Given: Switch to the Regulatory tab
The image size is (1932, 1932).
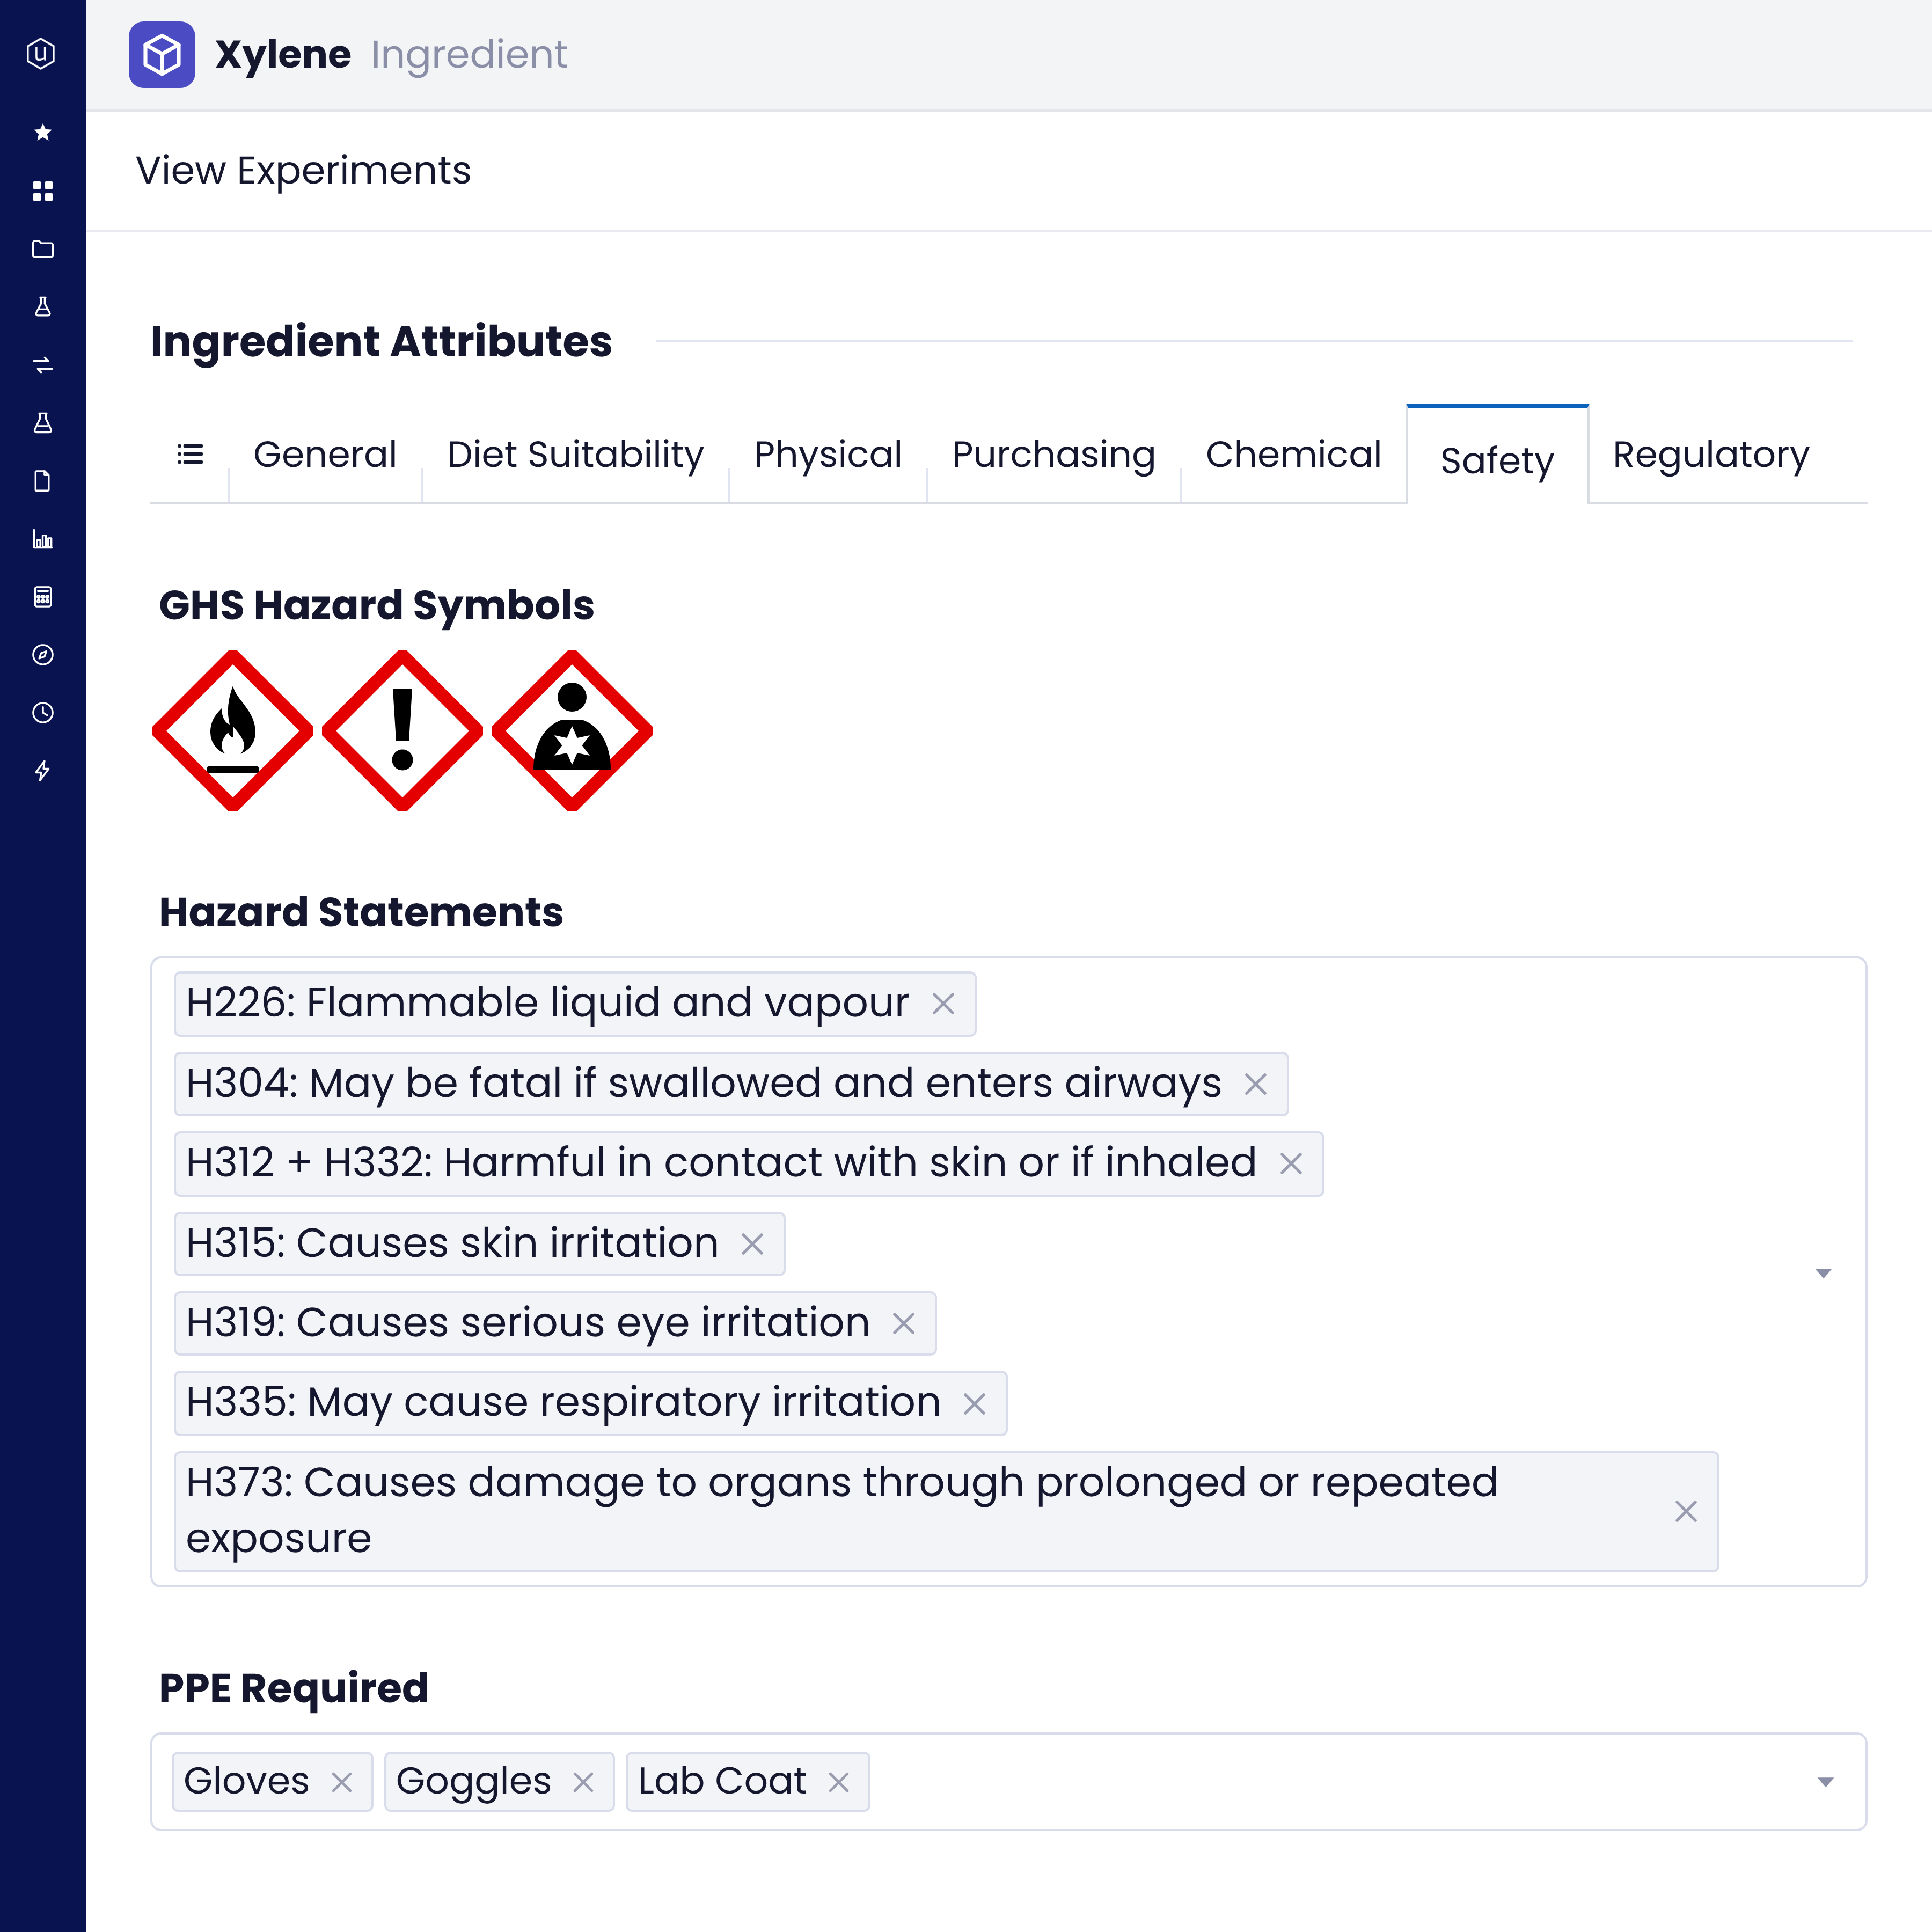Looking at the screenshot, I should [x=1711, y=454].
